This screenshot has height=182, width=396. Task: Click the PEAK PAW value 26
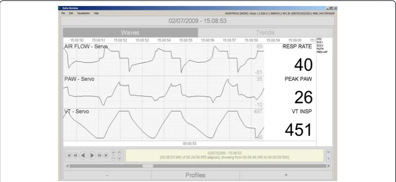(x=303, y=97)
